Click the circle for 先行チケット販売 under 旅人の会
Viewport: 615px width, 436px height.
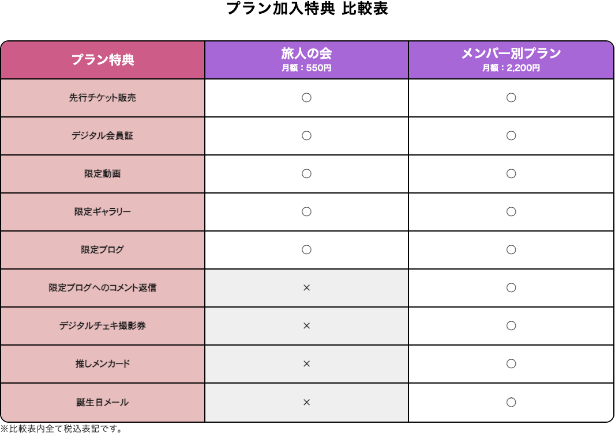(306, 98)
